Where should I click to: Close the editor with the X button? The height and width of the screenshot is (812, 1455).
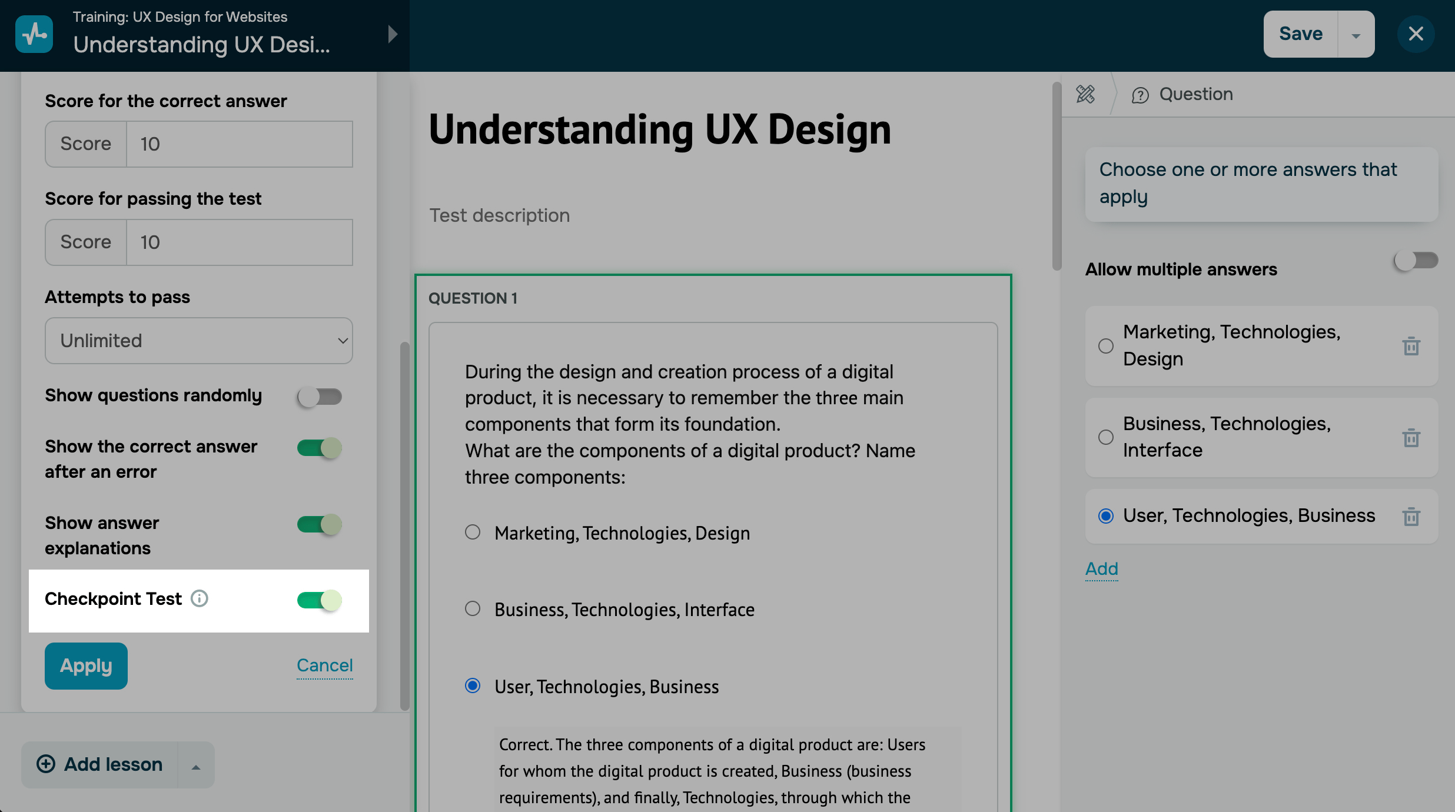pyautogui.click(x=1416, y=34)
